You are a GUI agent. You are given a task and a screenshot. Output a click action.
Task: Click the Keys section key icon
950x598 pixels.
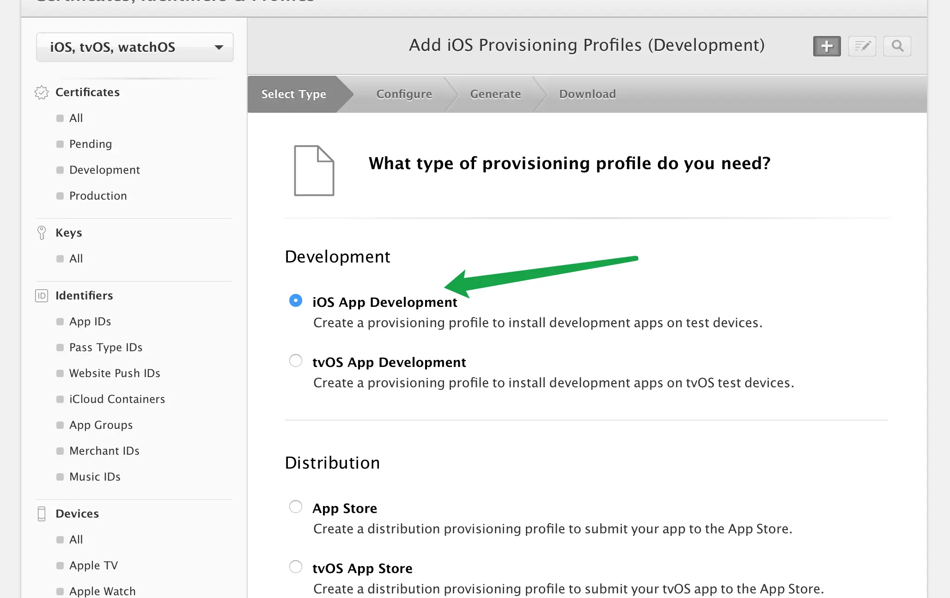(42, 232)
